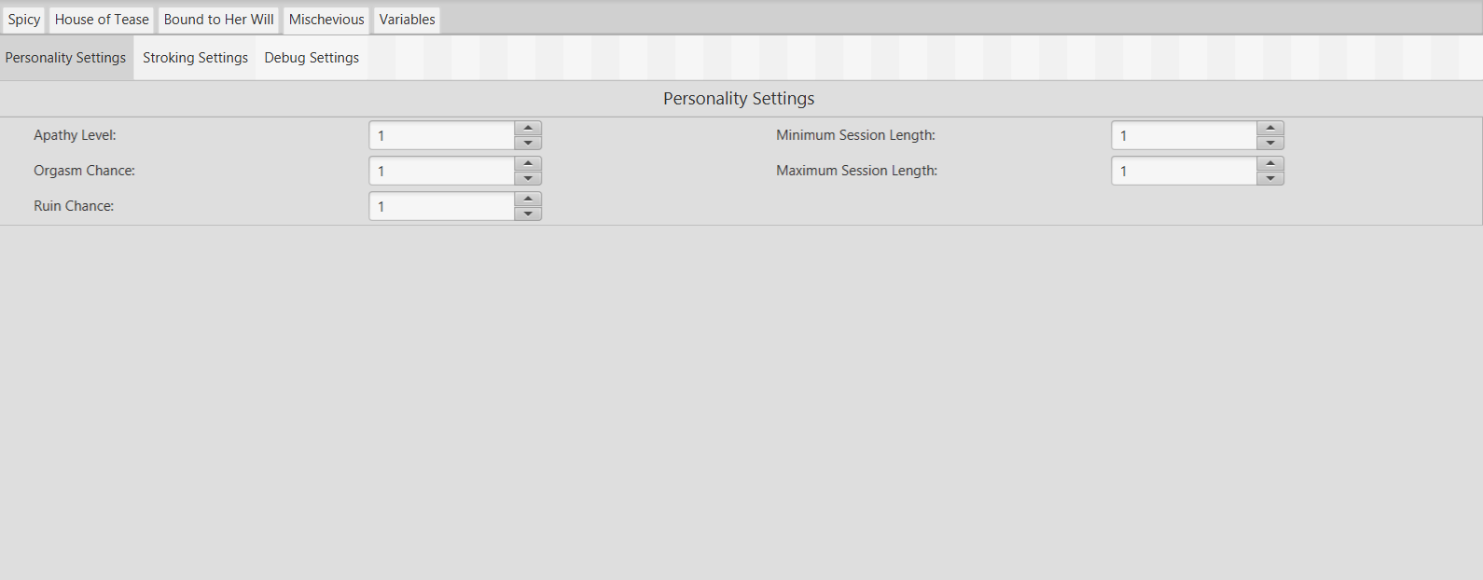Decrease Maximum Session Length with down arrow
1483x580 pixels.
(x=1270, y=178)
